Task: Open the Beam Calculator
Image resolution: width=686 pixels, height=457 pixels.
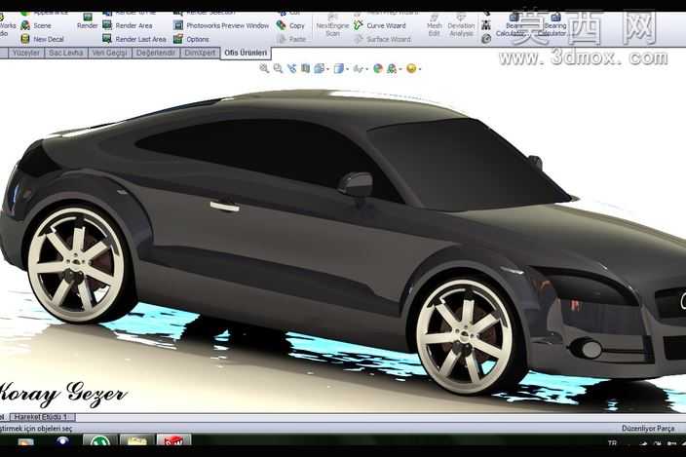Action: 511,25
